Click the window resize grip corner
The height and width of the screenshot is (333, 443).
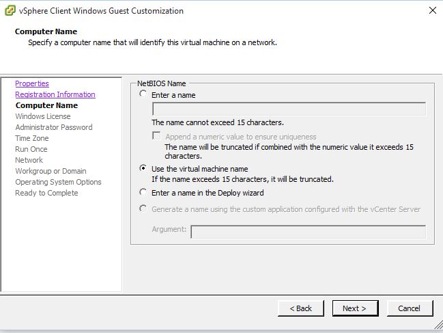tap(438, 325)
